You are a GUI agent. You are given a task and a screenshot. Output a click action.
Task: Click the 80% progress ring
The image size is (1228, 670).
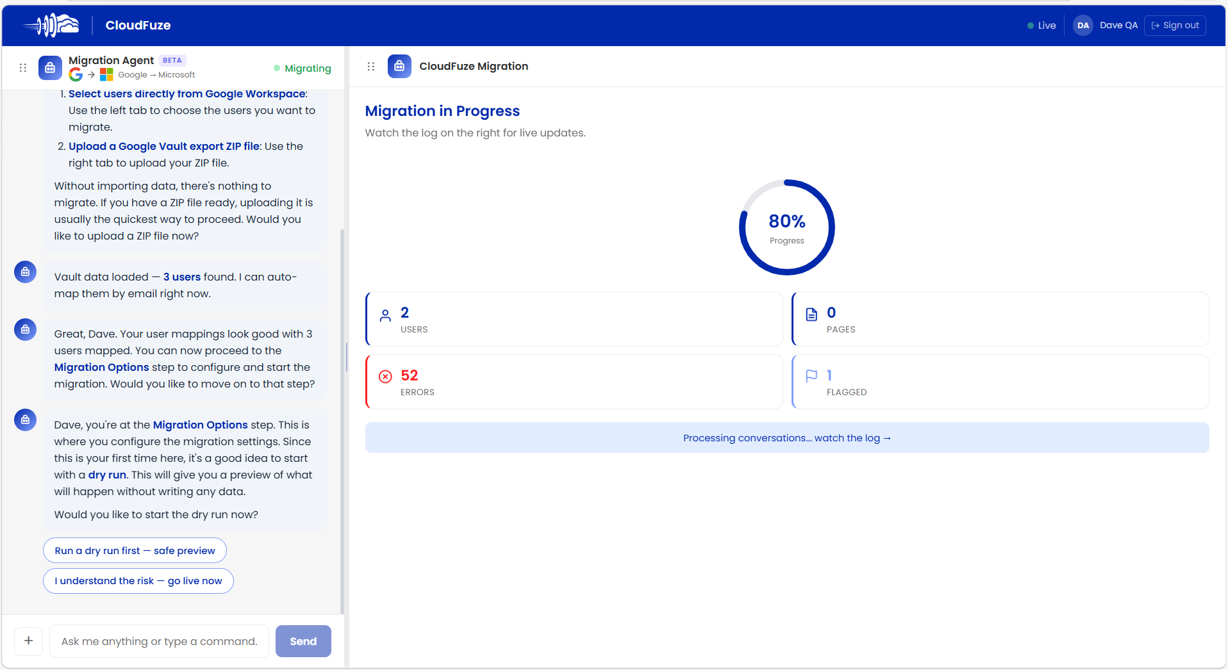(x=787, y=227)
